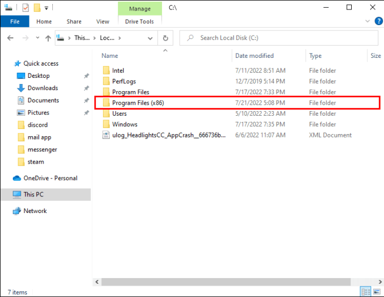Click the 7 items status text
The image size is (384, 297).
(17, 292)
